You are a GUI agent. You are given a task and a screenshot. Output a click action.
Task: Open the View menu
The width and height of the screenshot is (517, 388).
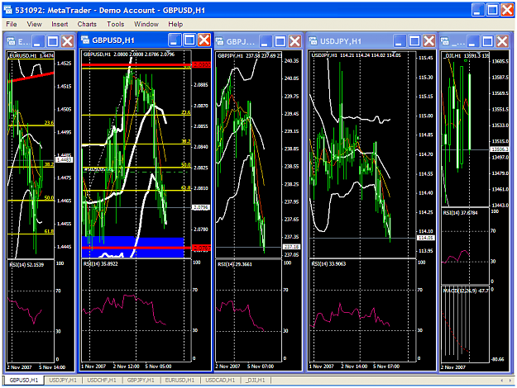34,24
